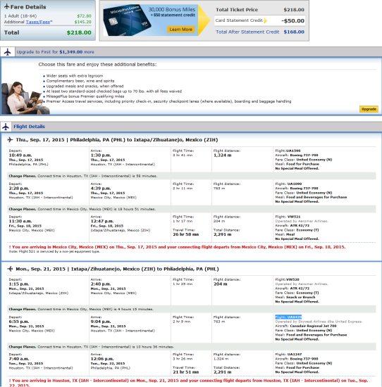Screen dimensions: 382x387
Task: Open Upgrade to First for $1,349.00 more link
Action: pyautogui.click(x=55, y=52)
